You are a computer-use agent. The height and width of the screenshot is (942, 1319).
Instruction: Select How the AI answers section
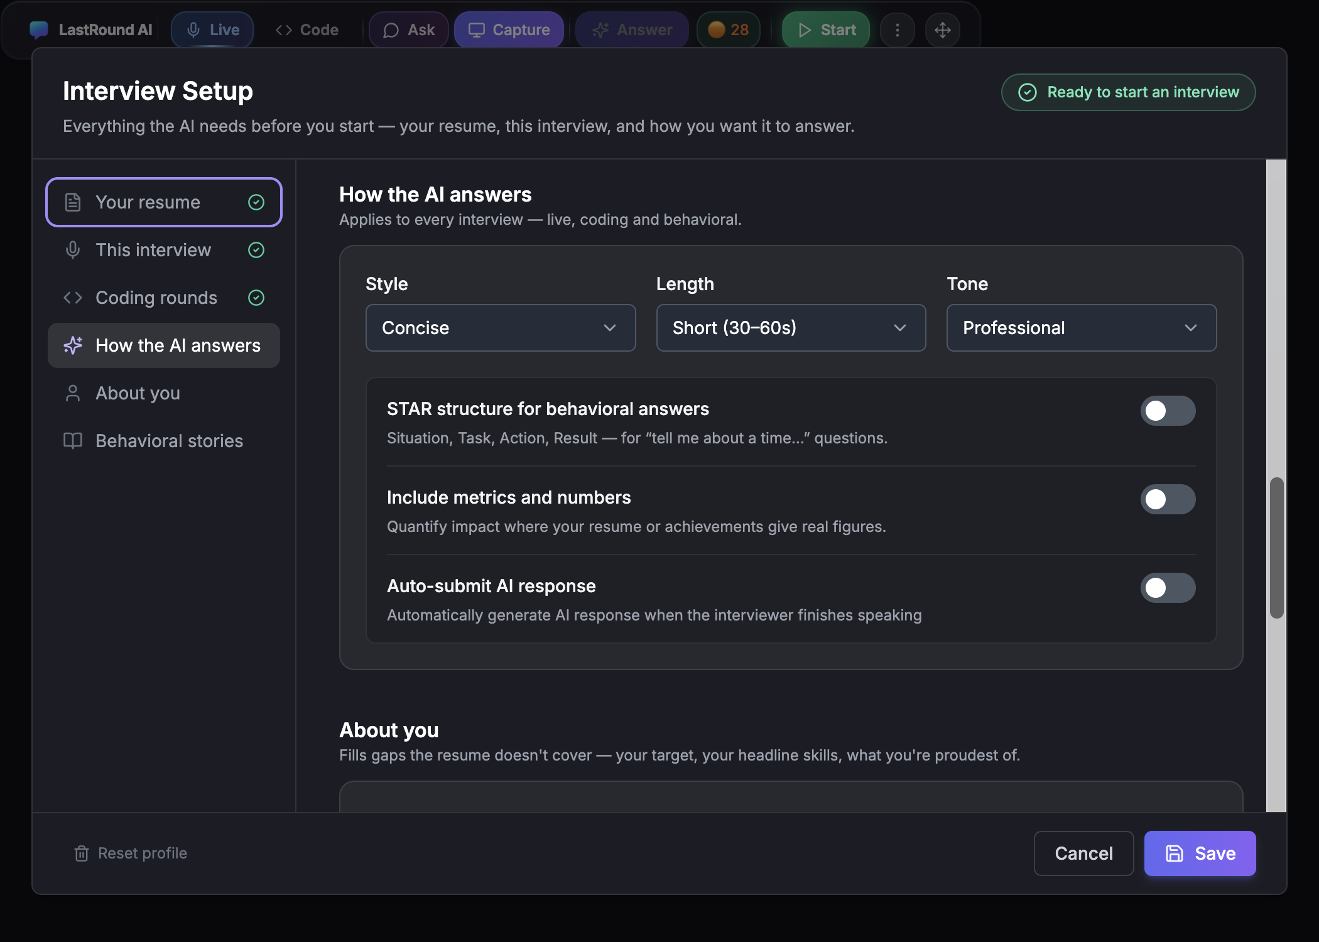tap(164, 345)
